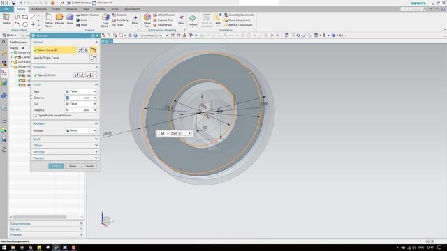Click the Extrude ribbon icon

[x=59, y=20]
